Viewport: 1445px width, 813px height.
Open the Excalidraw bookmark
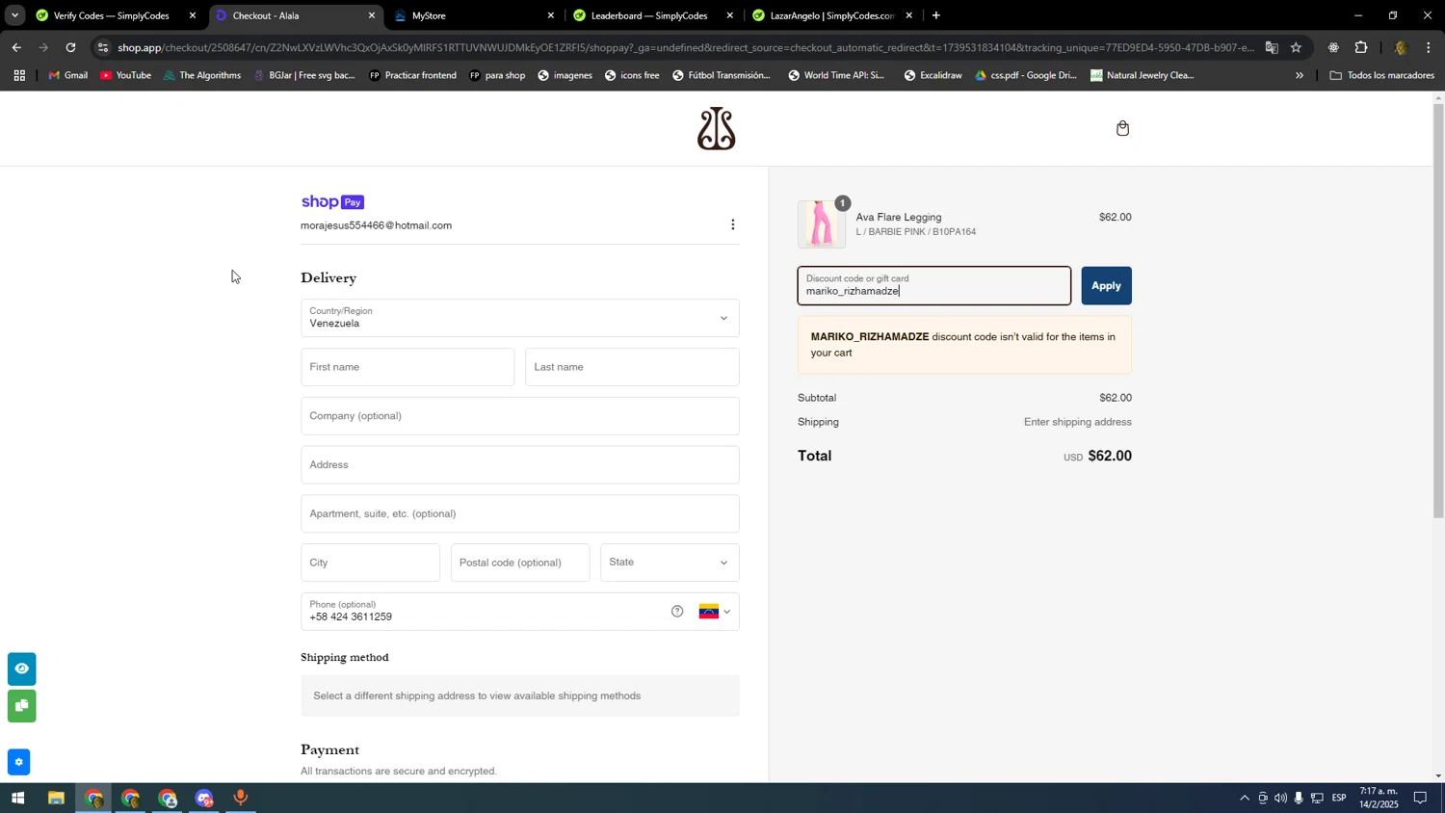tap(933, 75)
